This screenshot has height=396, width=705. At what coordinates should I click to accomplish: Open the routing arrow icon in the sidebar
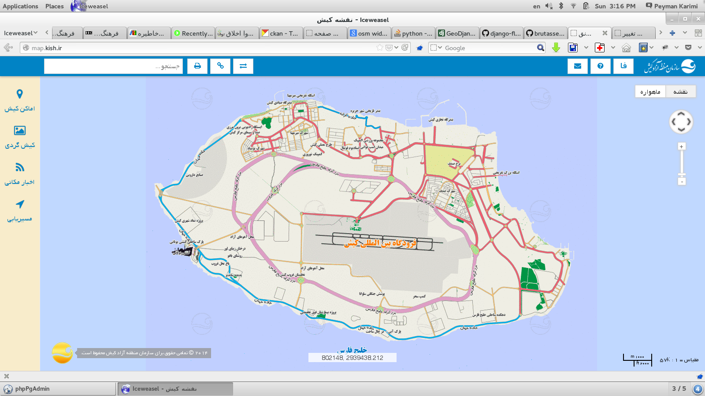point(20,204)
